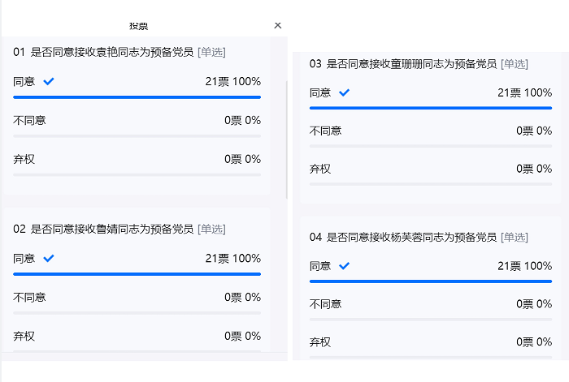Image resolution: width=569 pixels, height=382 pixels.
Task: Click the checkmark beside 同意 in question 01
Action: tap(49, 81)
